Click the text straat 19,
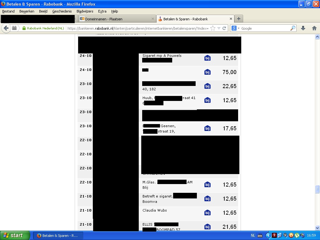Image resolution: width=320 pixels, height=240 pixels. [x=166, y=131]
